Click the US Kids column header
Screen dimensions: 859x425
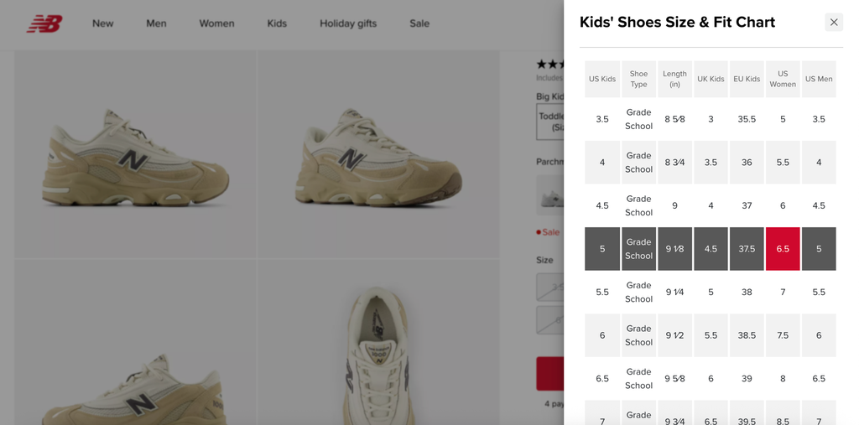[602, 79]
